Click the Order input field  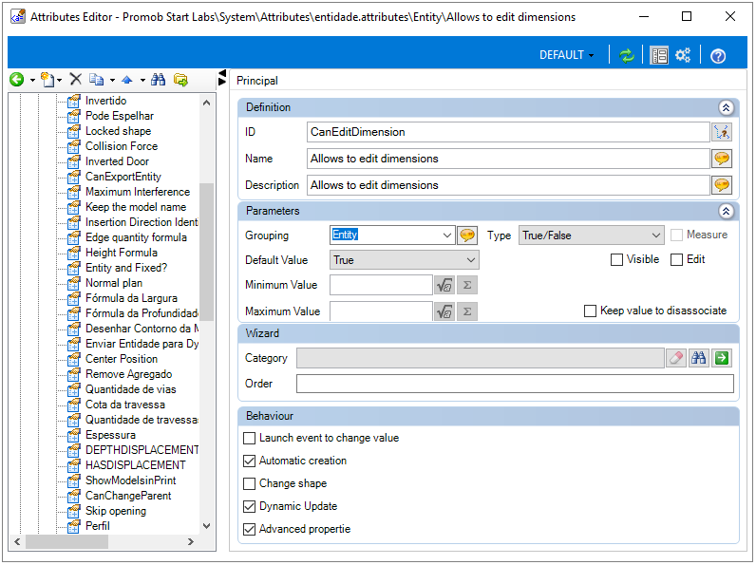click(x=515, y=384)
